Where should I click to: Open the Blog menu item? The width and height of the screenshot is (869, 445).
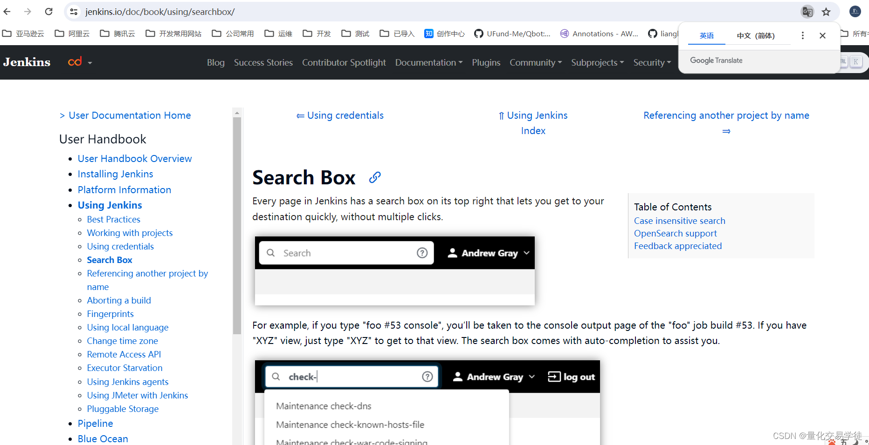pyautogui.click(x=216, y=62)
